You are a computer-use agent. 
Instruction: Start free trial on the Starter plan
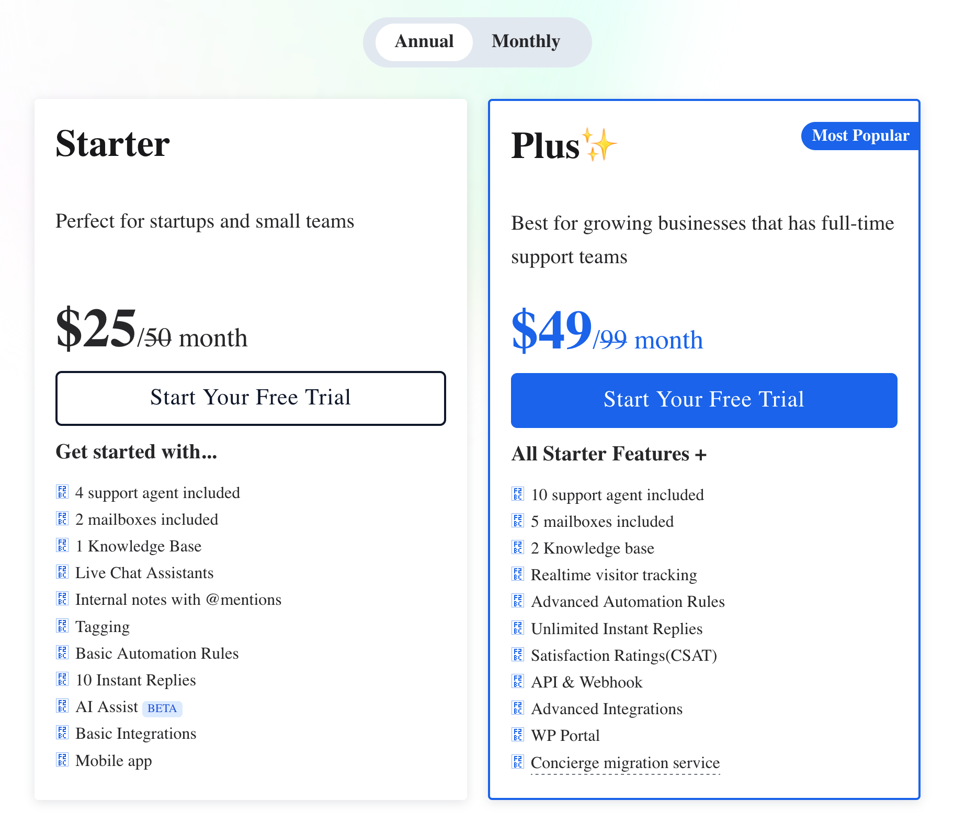pyautogui.click(x=251, y=398)
